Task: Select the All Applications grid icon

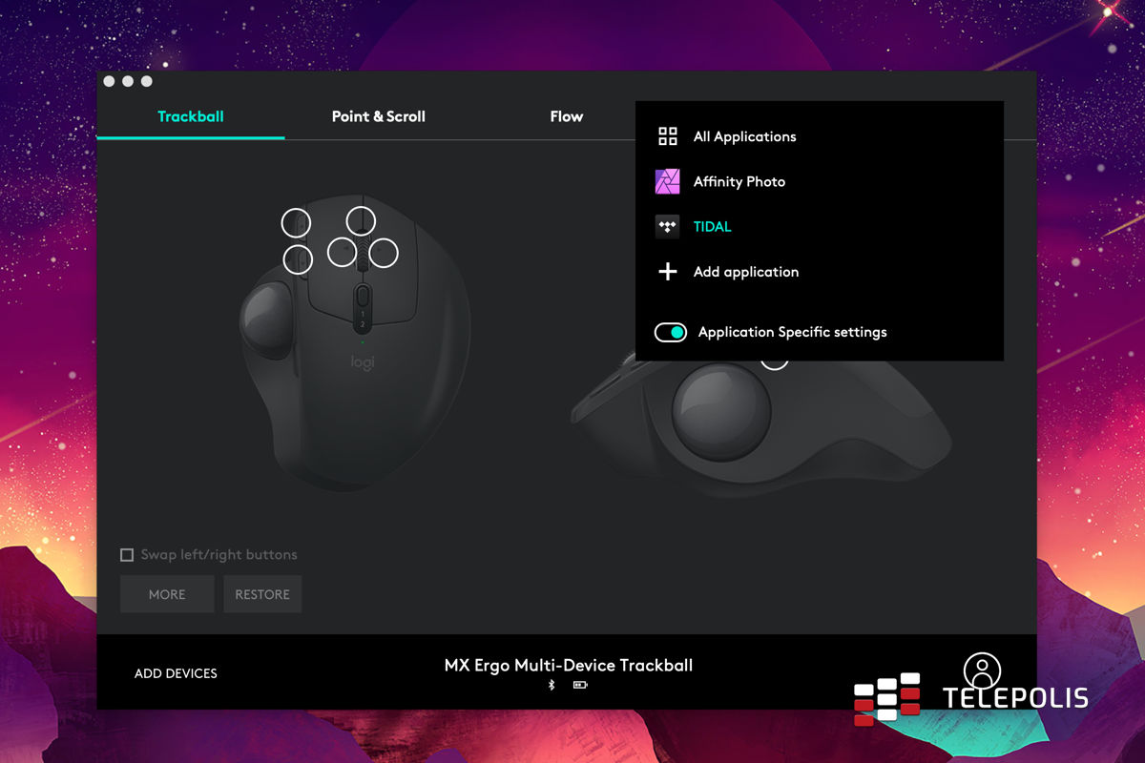Action: (x=668, y=136)
